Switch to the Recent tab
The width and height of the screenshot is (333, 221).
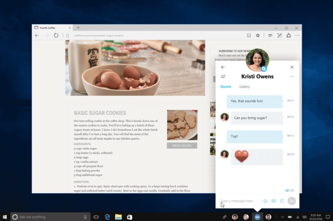[226, 87]
